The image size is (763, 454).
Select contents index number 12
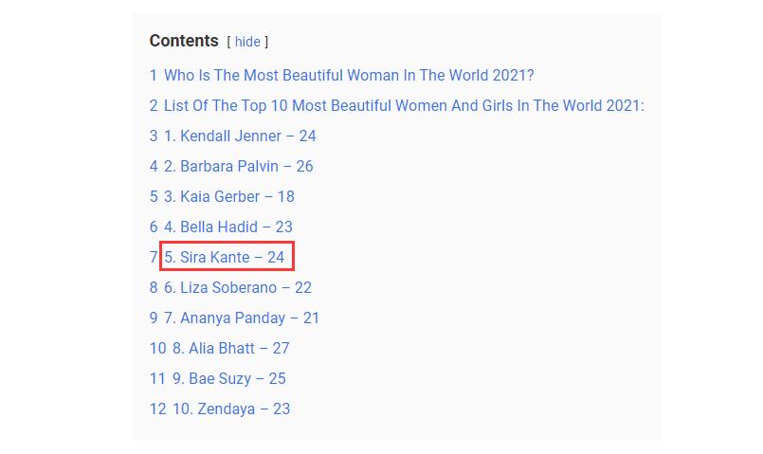point(157,409)
